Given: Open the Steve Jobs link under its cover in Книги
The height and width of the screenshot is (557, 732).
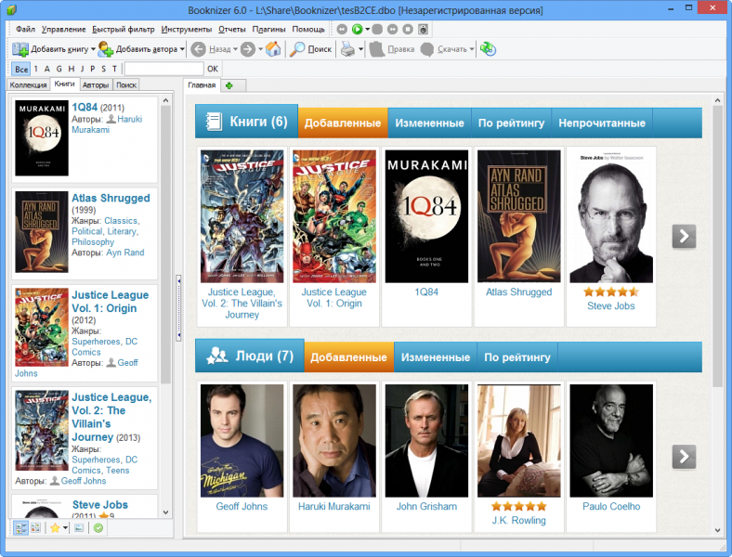Looking at the screenshot, I should (x=610, y=306).
